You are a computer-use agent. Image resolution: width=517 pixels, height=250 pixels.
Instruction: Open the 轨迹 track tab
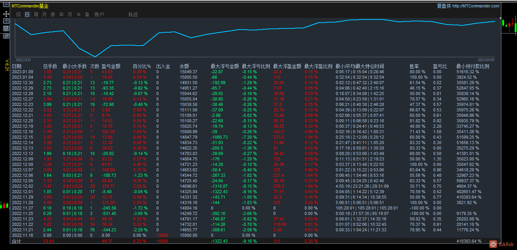(133, 14)
